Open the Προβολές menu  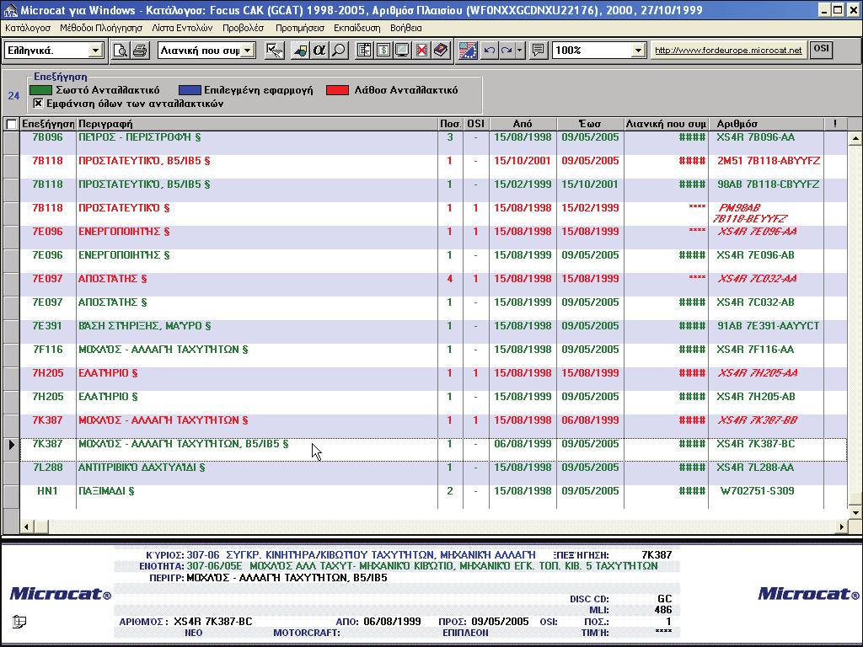click(244, 28)
